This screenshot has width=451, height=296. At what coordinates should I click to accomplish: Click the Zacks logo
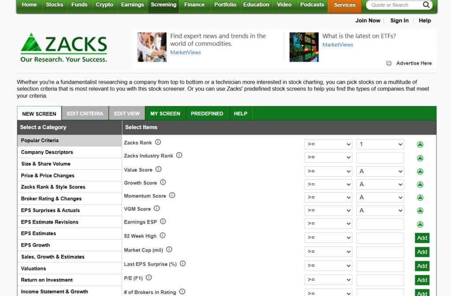pyautogui.click(x=63, y=44)
